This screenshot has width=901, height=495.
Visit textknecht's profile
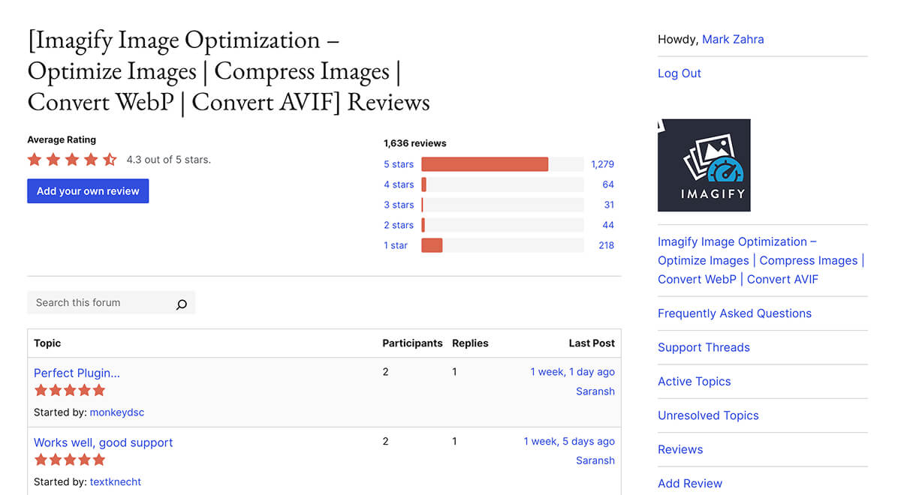(x=115, y=482)
